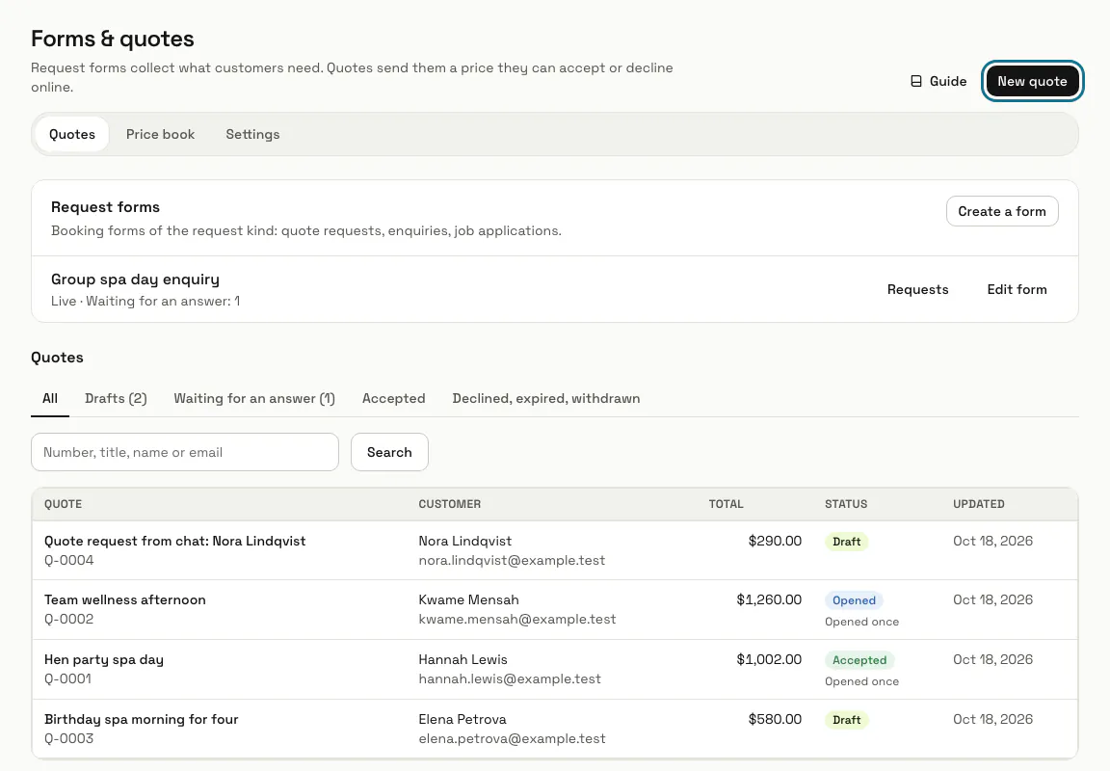Click email elena.petrova@example.test
The width and height of the screenshot is (1110, 771).
[512, 738]
